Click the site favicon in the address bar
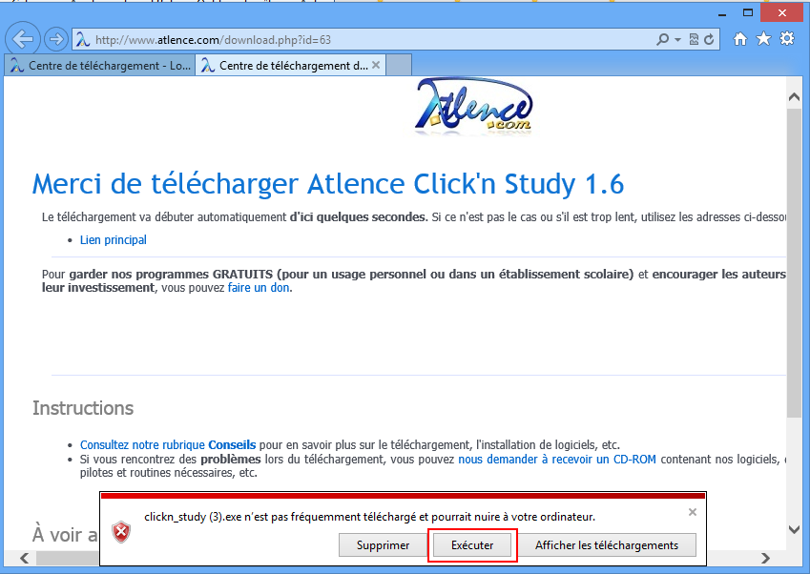Viewport: 810px width, 574px height. point(83,40)
